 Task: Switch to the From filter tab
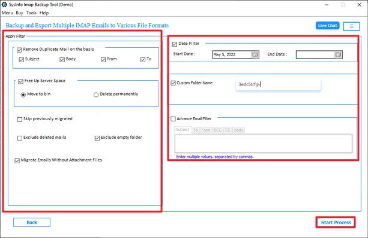(206, 130)
